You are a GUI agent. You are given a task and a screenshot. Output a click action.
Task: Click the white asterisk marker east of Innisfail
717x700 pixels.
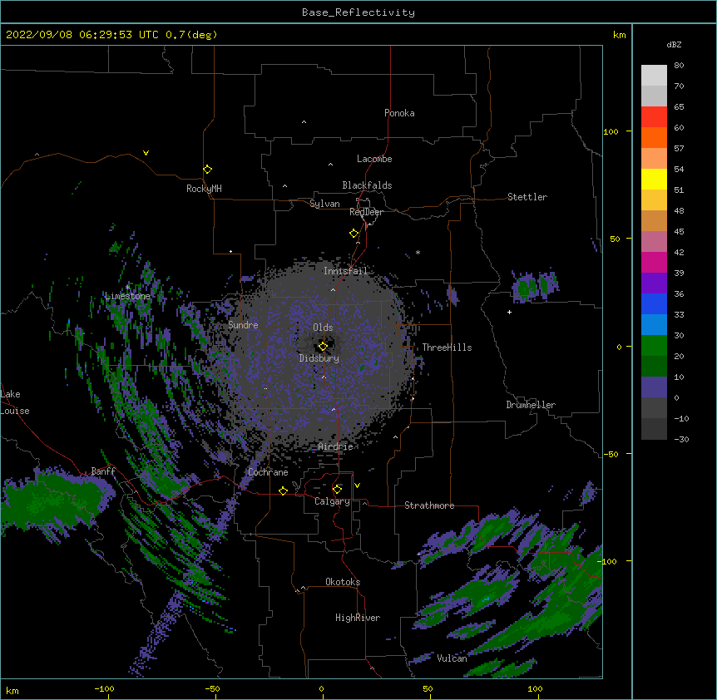click(x=418, y=252)
